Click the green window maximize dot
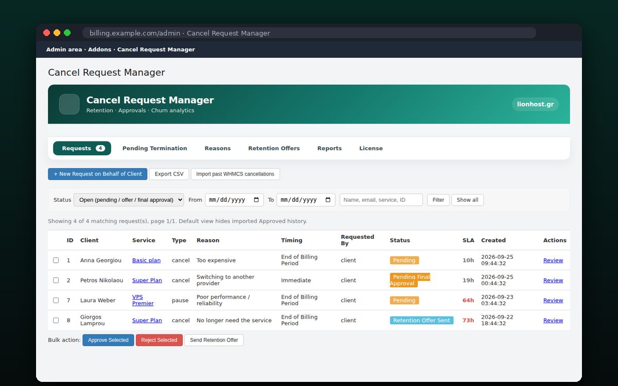Screen dimensions: 618x386 point(67,32)
